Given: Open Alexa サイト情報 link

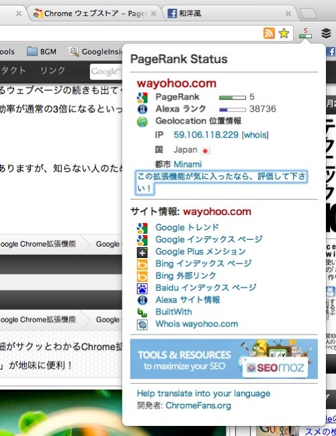Looking at the screenshot, I should pos(187,300).
